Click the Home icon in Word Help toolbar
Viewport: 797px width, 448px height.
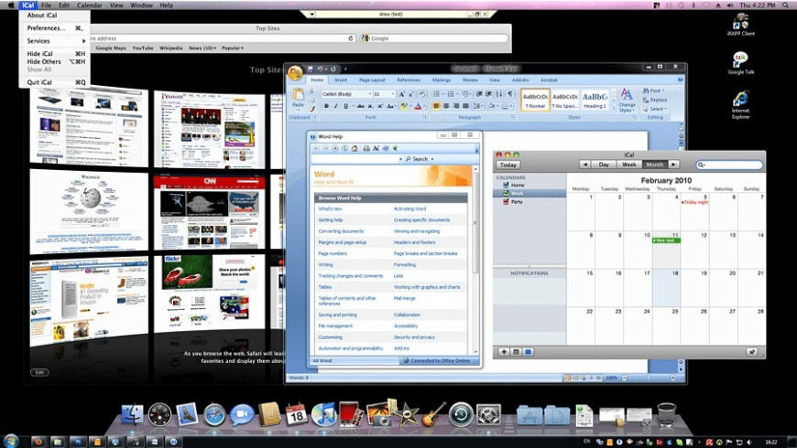(355, 148)
